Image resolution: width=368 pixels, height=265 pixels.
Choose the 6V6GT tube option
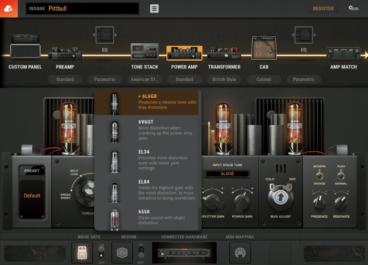146,130
